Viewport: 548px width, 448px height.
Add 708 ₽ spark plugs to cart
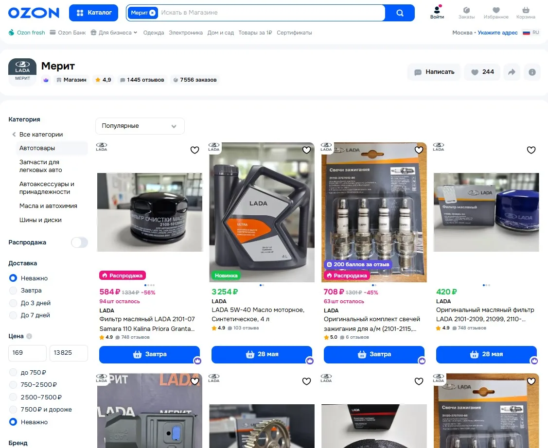[374, 354]
